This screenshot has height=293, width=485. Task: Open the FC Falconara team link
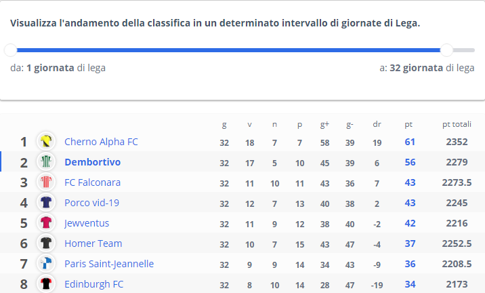click(93, 182)
